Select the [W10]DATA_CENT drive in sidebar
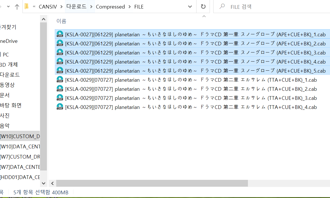The image size is (330, 198). coord(20,146)
